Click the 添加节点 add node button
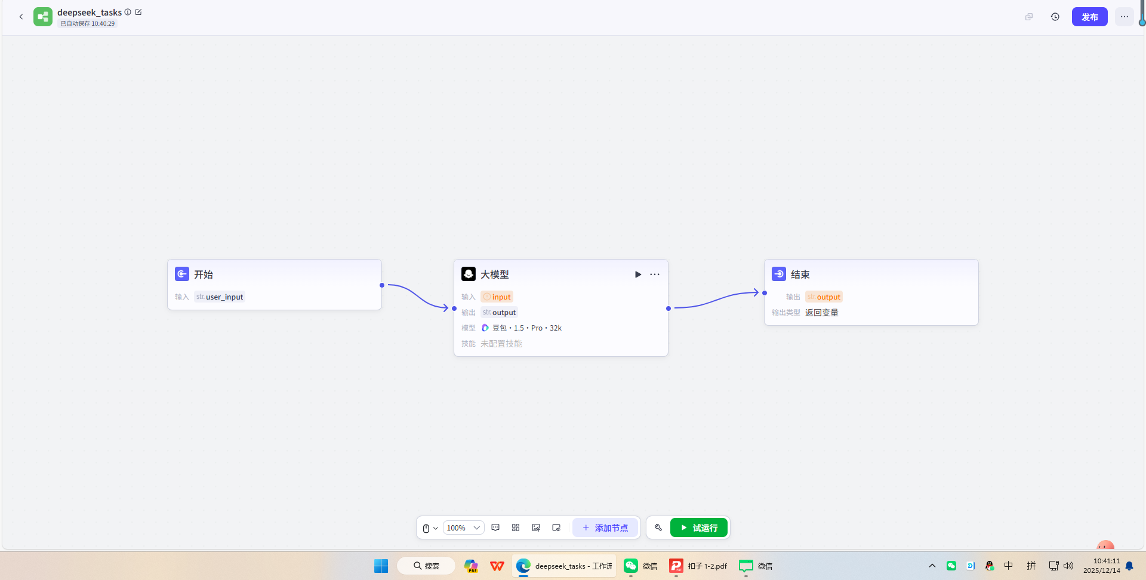The width and height of the screenshot is (1146, 580). tap(605, 527)
